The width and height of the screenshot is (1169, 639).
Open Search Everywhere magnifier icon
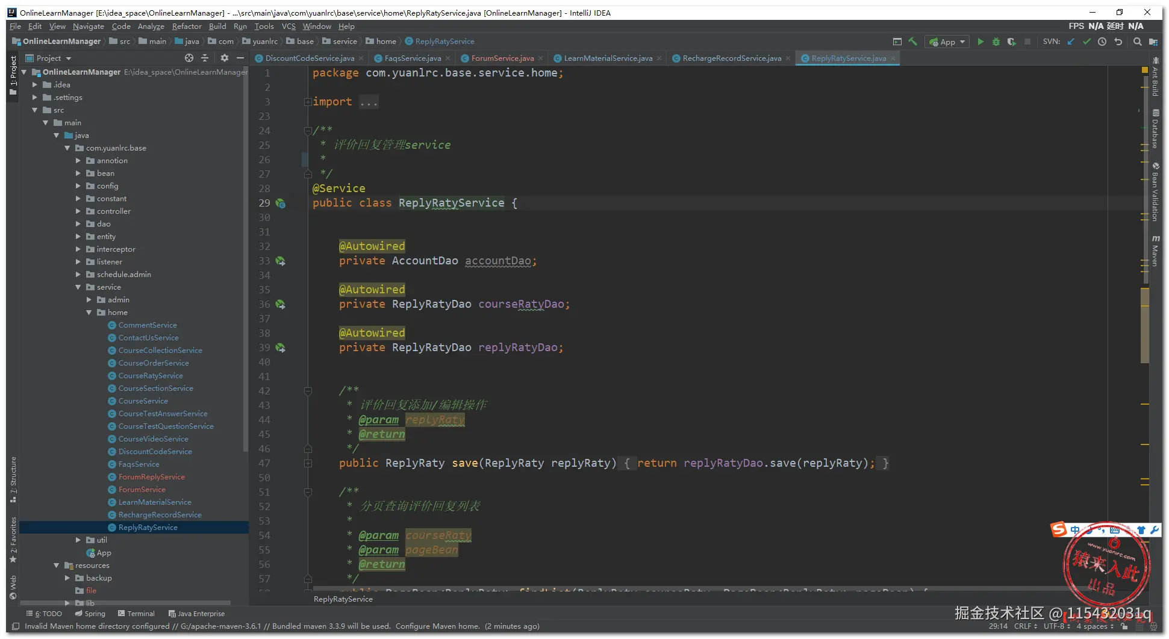click(x=1137, y=42)
